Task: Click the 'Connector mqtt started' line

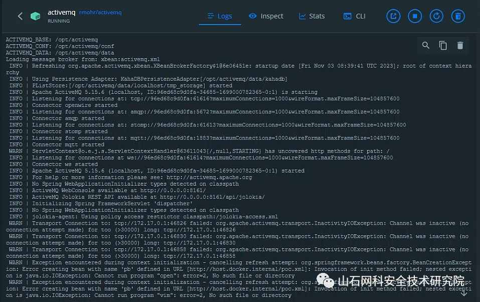Action: (57, 144)
